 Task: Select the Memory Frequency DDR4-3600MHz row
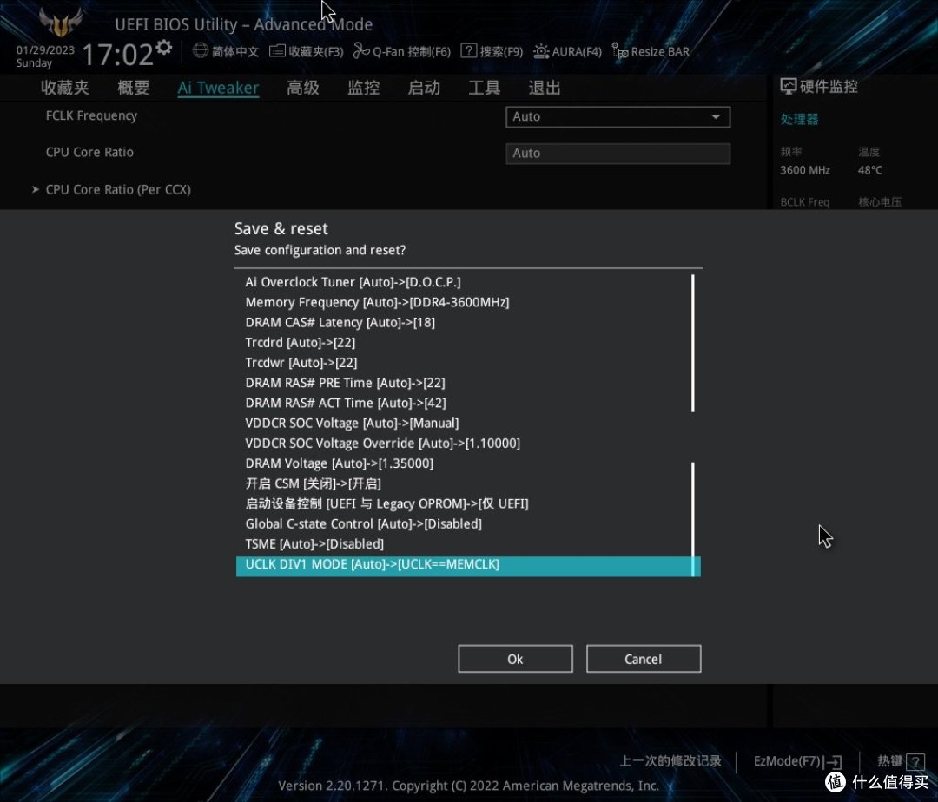pos(468,302)
